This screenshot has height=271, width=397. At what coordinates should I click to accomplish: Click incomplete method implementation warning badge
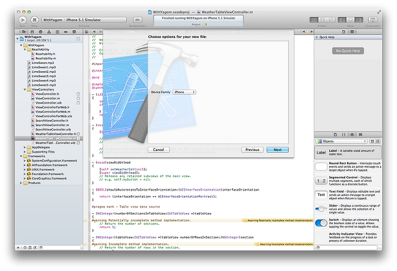click(x=284, y=245)
